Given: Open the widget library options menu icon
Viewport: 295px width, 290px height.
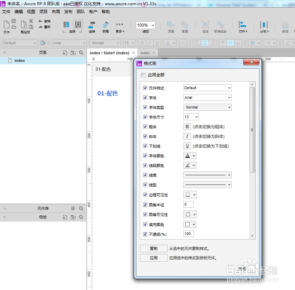Looking at the screenshot, I should (73, 208).
